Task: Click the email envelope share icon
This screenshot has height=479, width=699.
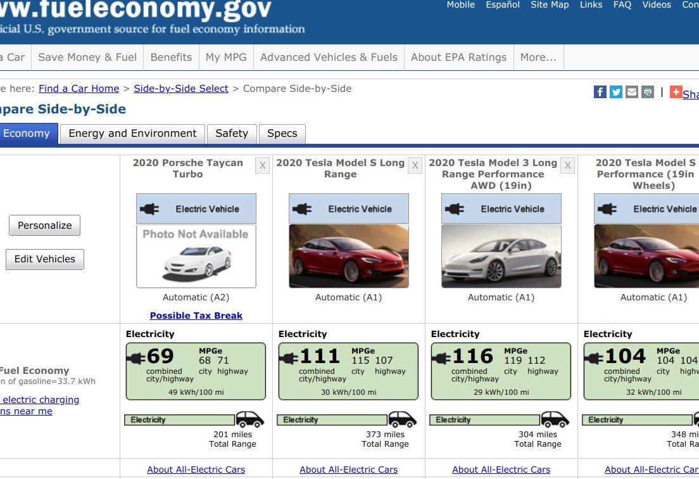Action: [632, 92]
